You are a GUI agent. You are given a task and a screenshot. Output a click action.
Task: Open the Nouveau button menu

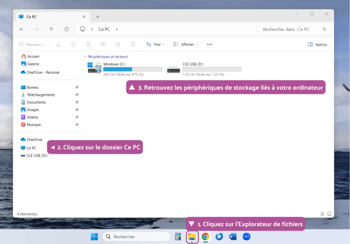(32, 44)
